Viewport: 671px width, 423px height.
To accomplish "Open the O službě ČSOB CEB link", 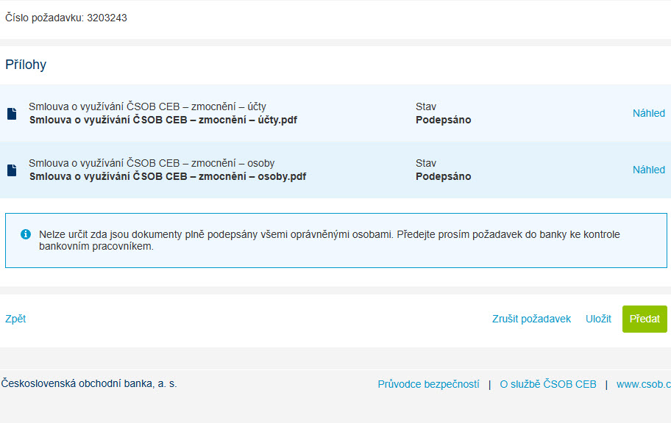I will point(548,384).
